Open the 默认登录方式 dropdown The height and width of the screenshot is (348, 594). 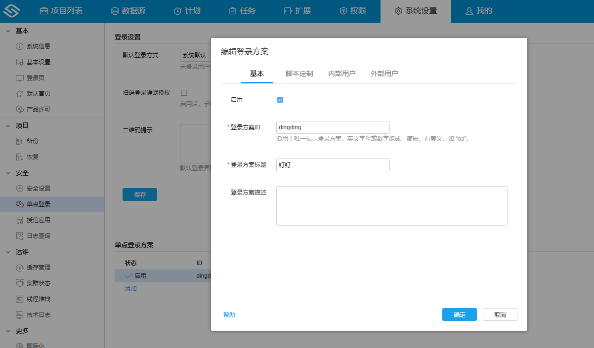pyautogui.click(x=195, y=55)
